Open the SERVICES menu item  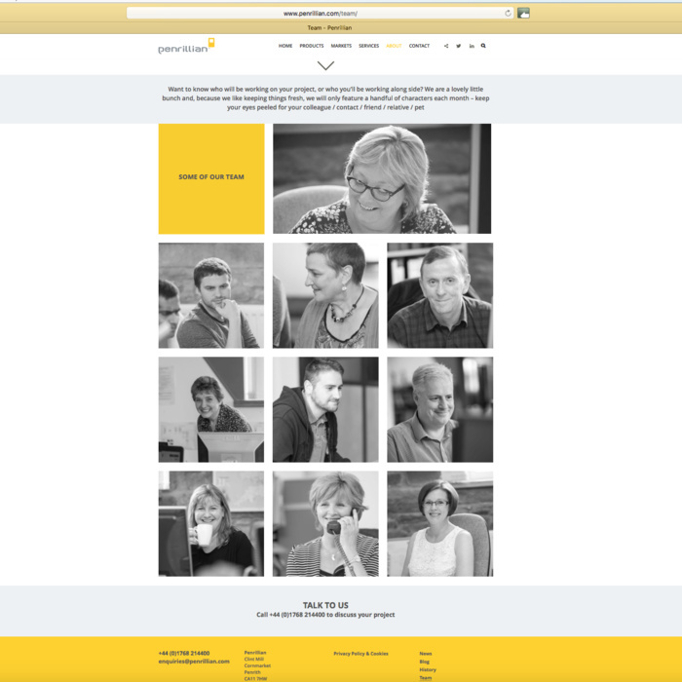[369, 46]
